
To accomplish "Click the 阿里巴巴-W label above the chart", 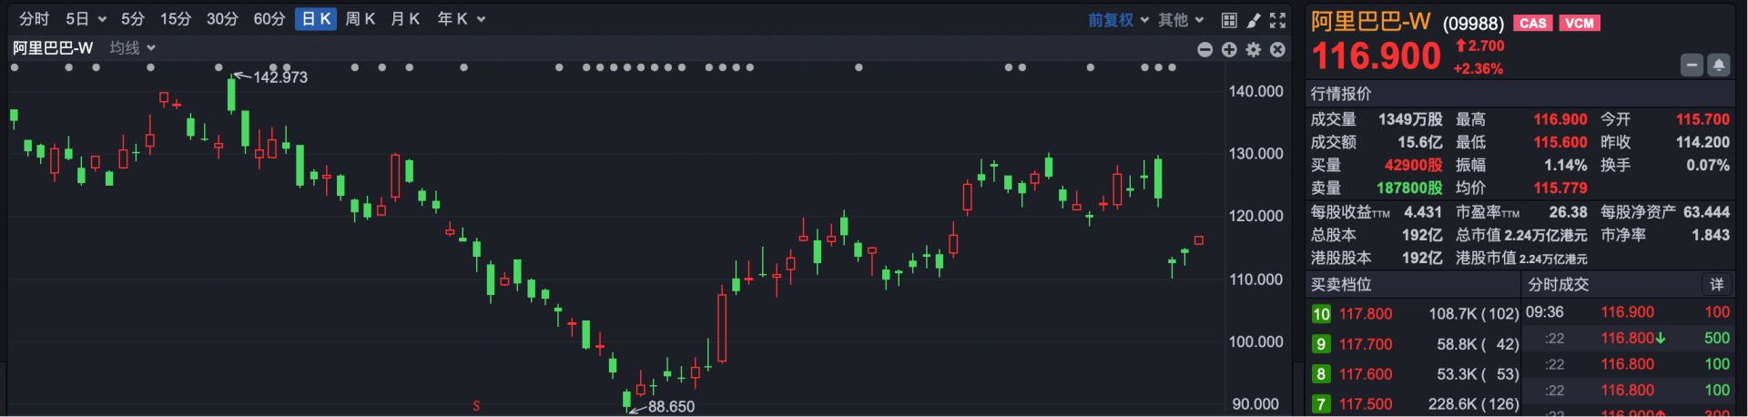I will pos(53,48).
